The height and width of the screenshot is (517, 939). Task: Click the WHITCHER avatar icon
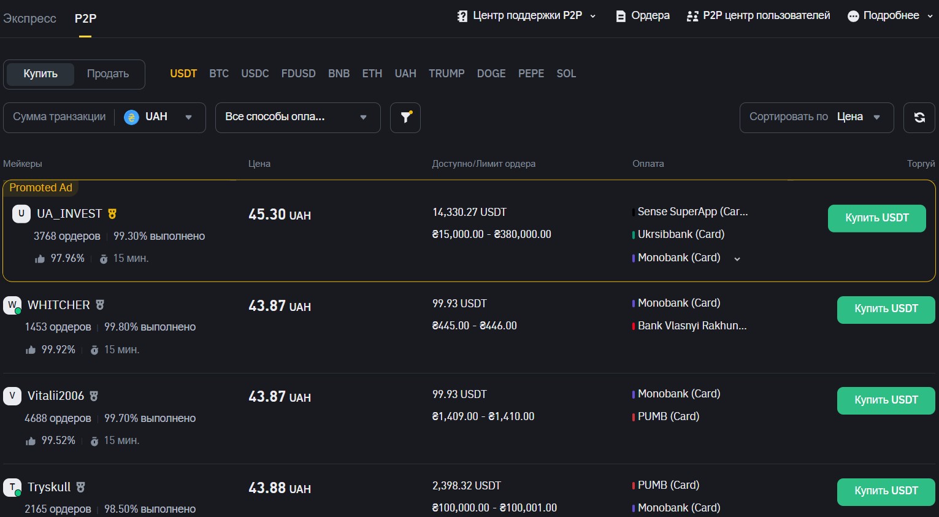click(x=12, y=305)
